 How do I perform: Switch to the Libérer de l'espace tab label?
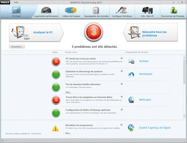pos(71,16)
